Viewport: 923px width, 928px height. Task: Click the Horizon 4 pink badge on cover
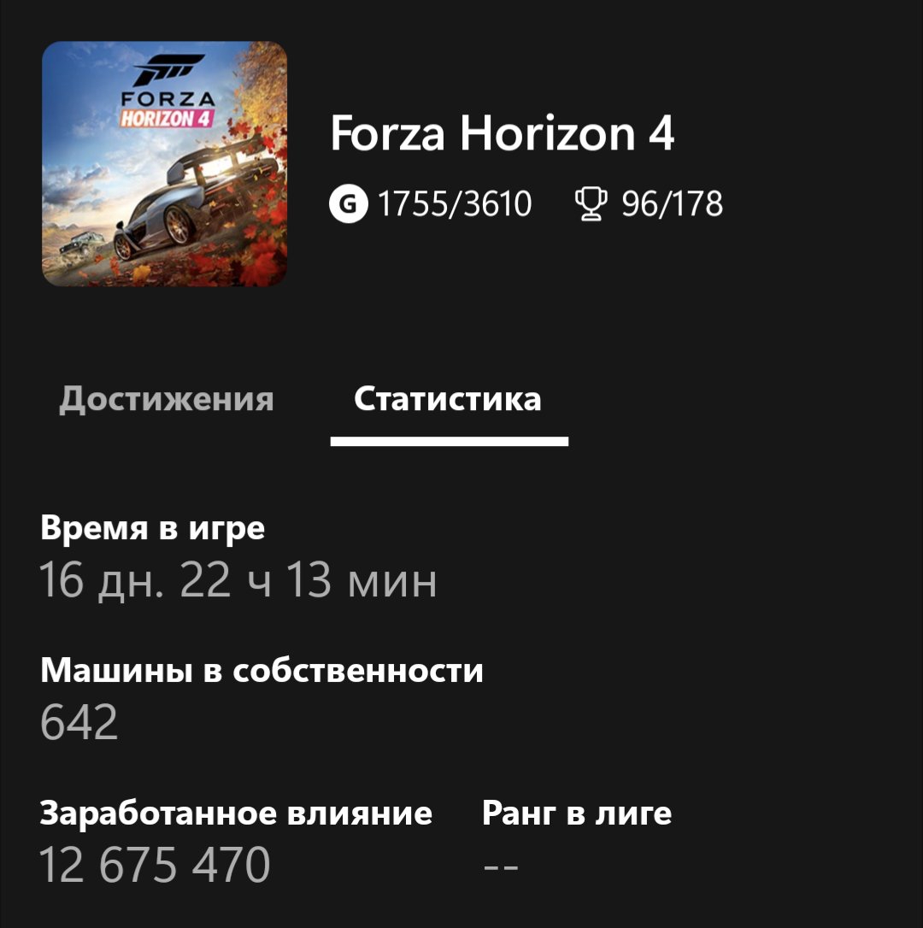pos(167,119)
